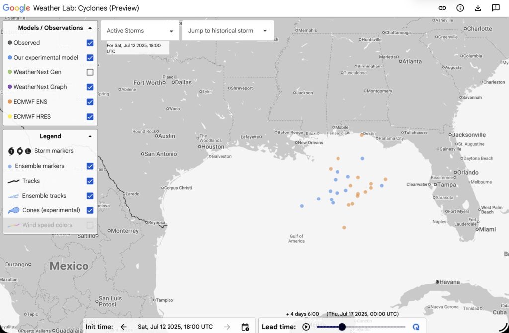Enable the WeatherNext Gen checkbox
The width and height of the screenshot is (509, 333).
(x=90, y=72)
